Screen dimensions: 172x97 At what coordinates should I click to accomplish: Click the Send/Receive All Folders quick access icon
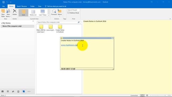click(3, 2)
